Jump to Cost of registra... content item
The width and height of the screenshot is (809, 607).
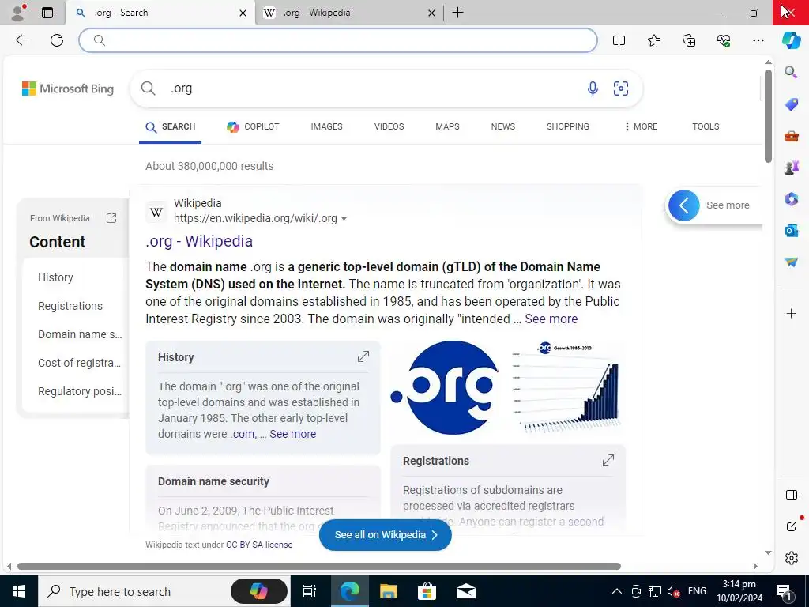80,363
